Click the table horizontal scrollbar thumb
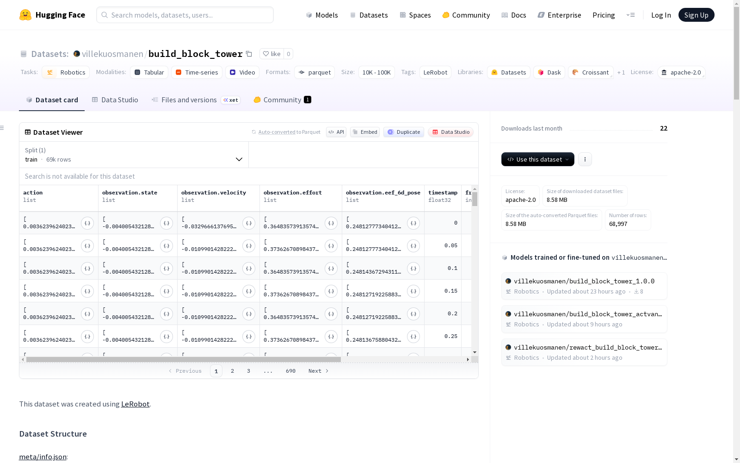This screenshot has width=740, height=463. pyautogui.click(x=184, y=359)
